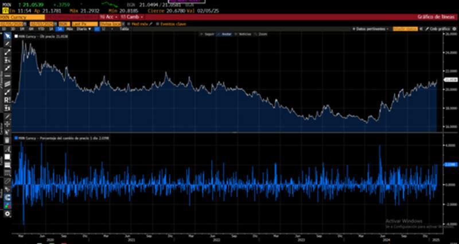The height and width of the screenshot is (244, 459).
Task: Toggle the MXN Curncy price series legend box
Action: [15, 36]
